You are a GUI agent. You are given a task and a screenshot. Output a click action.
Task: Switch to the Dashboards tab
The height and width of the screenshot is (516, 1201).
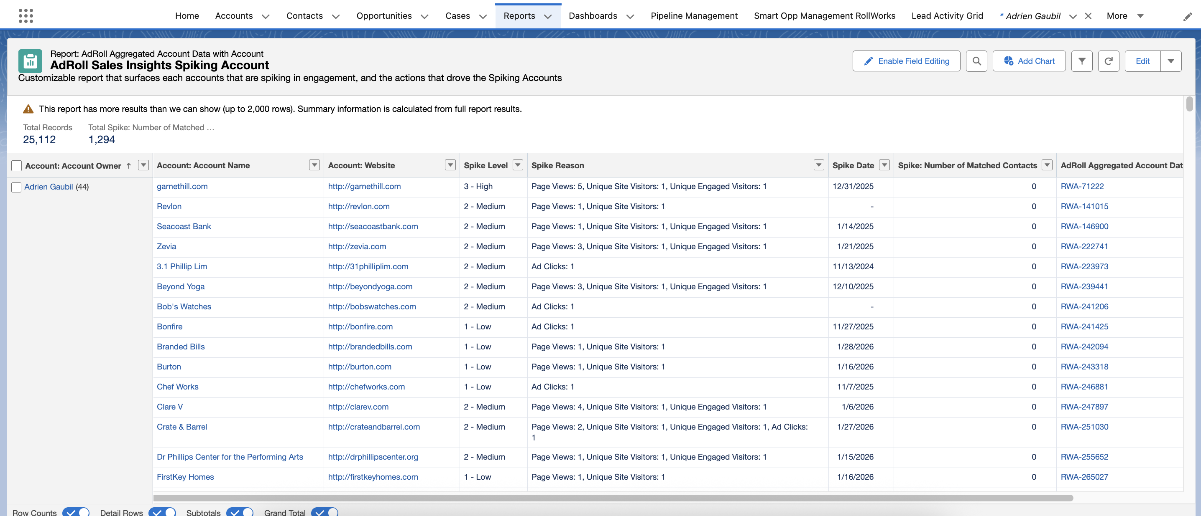[593, 16]
